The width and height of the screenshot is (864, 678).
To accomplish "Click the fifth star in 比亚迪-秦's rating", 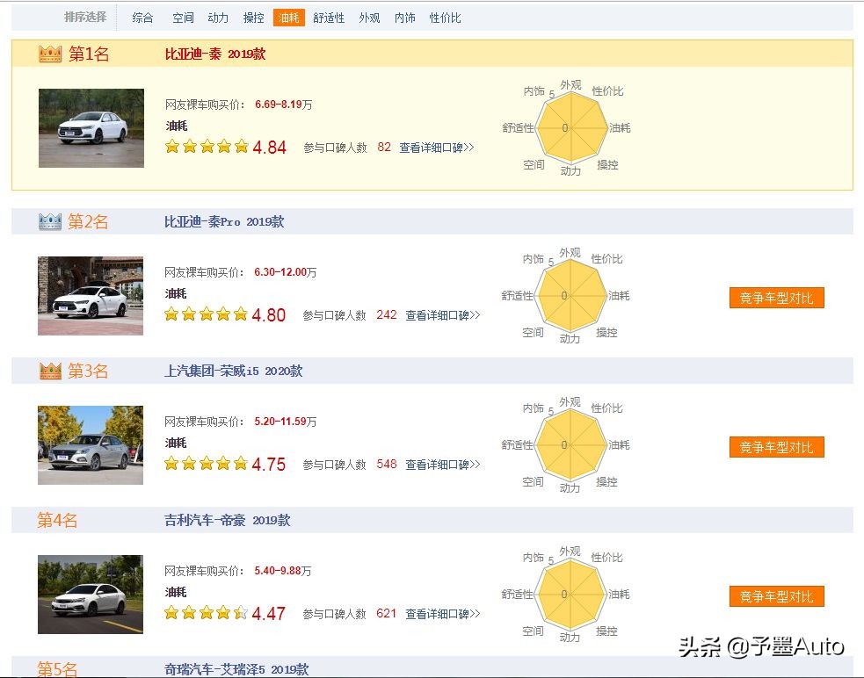I will pos(241,147).
